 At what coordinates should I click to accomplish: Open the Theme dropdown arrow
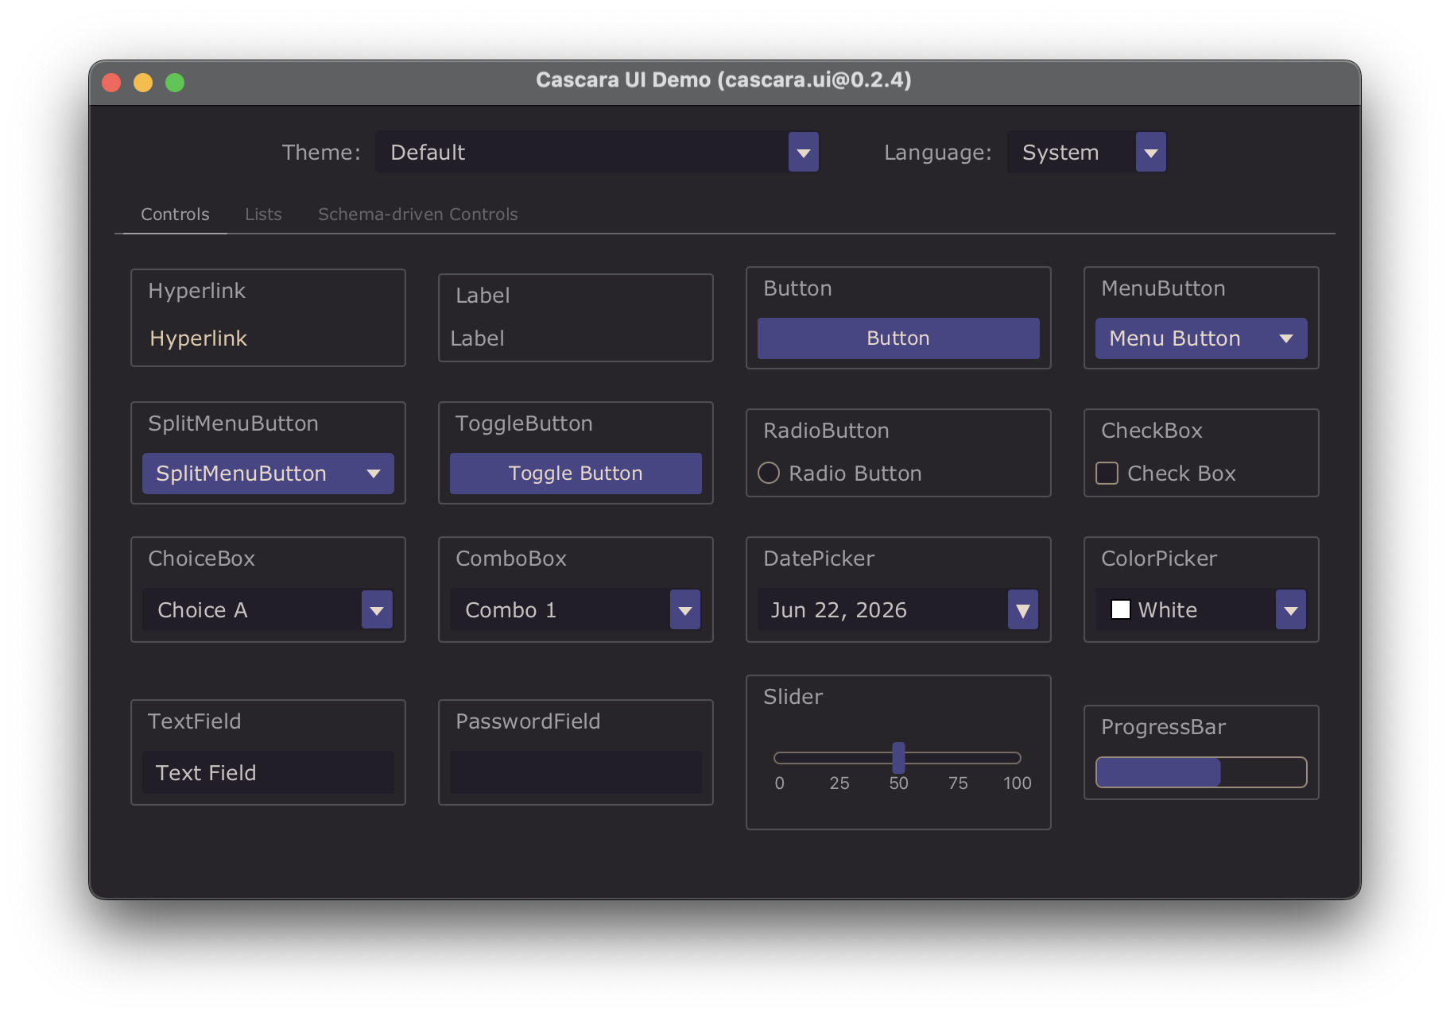point(803,153)
